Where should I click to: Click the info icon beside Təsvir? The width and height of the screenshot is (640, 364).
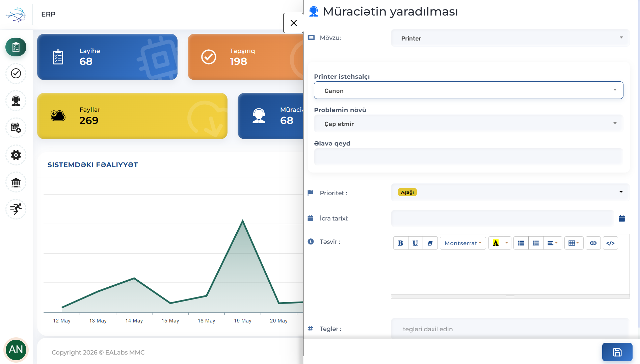point(311,241)
